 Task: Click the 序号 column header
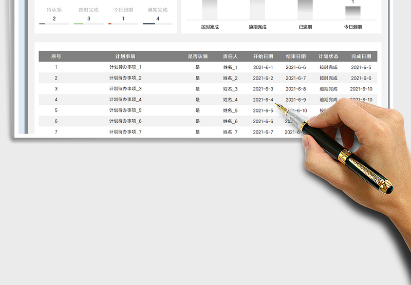[x=56, y=56]
